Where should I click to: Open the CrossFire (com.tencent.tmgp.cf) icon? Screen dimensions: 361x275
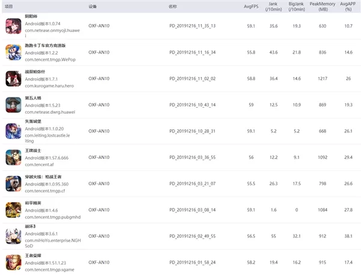(13, 184)
